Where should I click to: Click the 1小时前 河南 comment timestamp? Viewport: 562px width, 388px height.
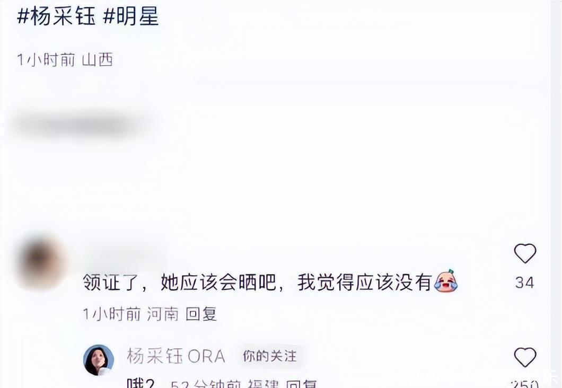tap(130, 314)
